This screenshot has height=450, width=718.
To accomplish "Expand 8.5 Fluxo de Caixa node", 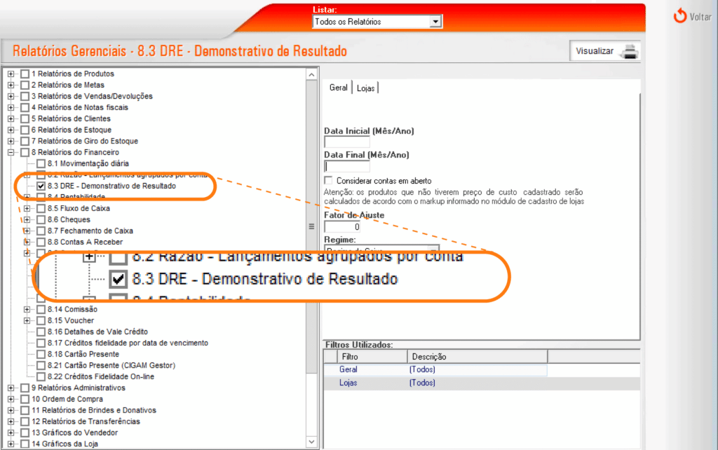I will 27,208.
